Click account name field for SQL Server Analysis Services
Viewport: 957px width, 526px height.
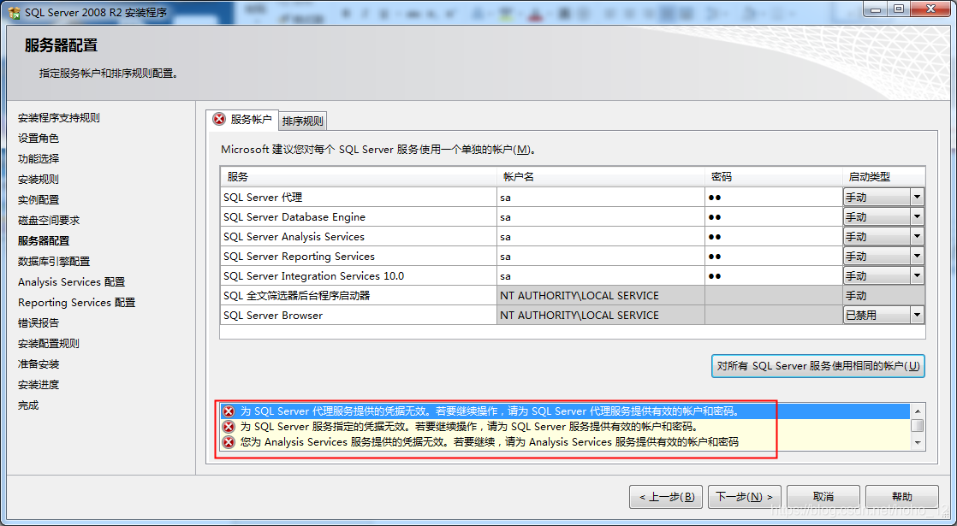click(x=601, y=236)
